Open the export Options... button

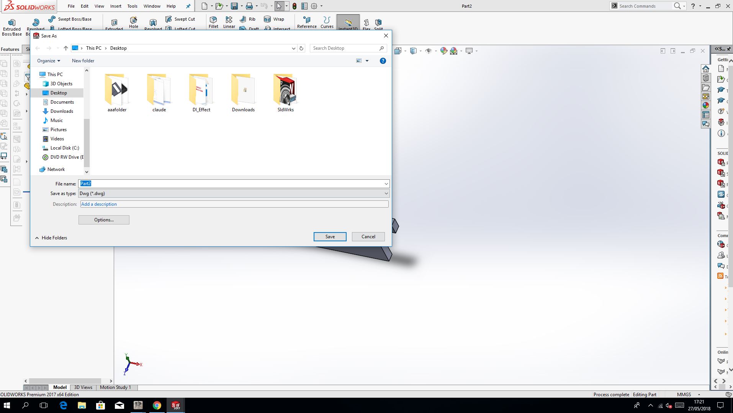pyautogui.click(x=104, y=220)
